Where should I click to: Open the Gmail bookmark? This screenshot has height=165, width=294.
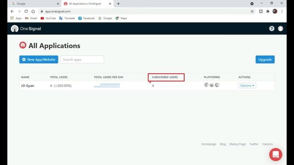click(x=31, y=18)
